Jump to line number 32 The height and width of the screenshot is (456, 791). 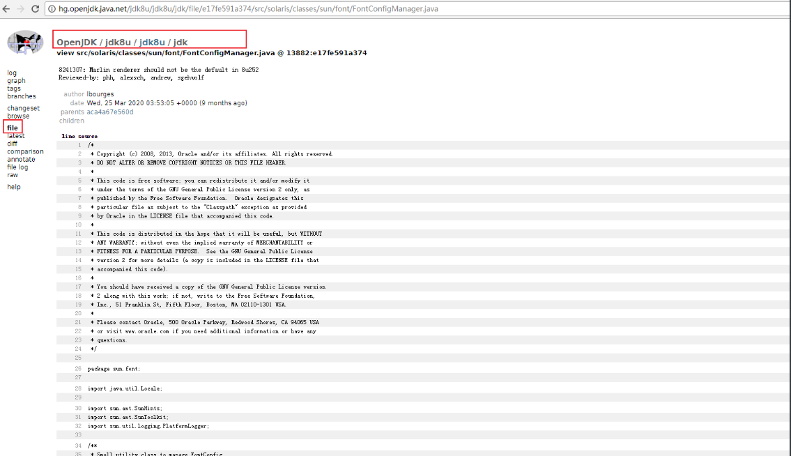(78, 426)
